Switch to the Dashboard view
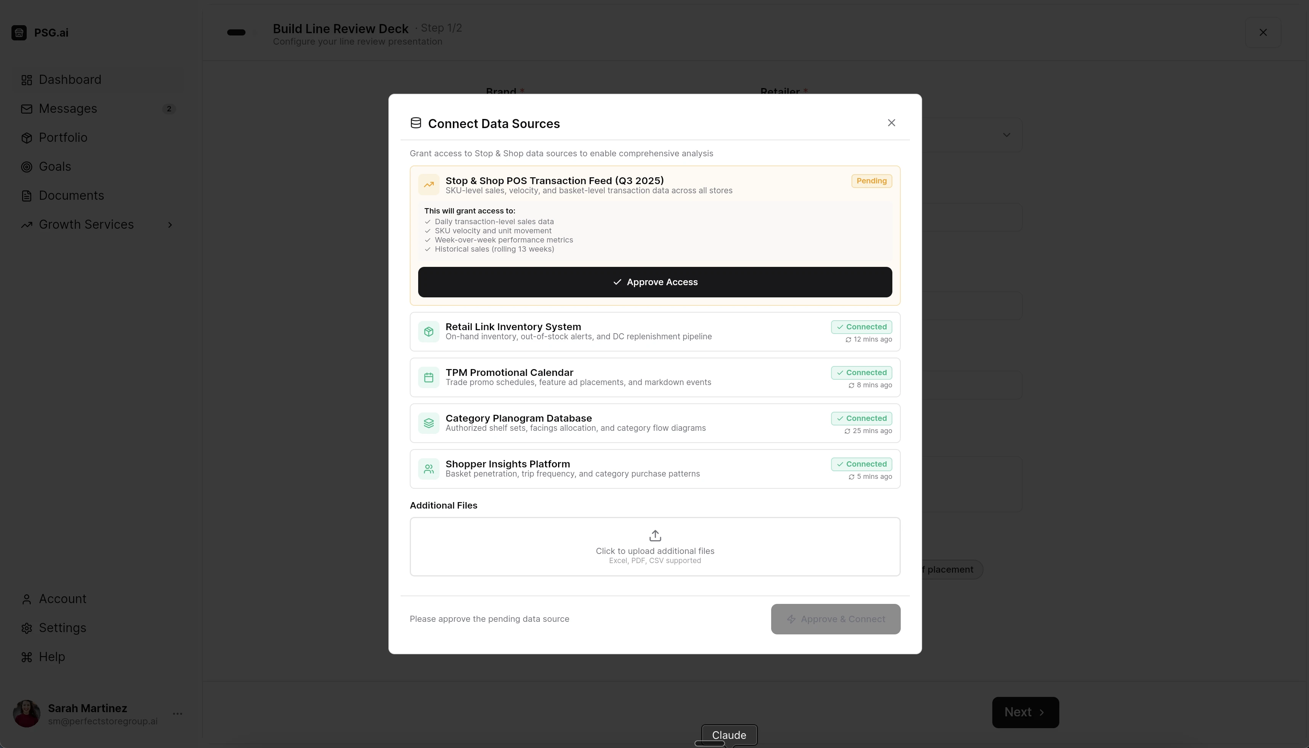1309x748 pixels. [x=27, y=79]
